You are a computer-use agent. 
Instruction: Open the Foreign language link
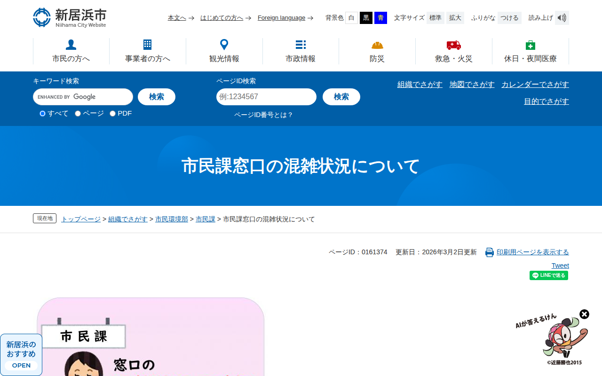[282, 18]
